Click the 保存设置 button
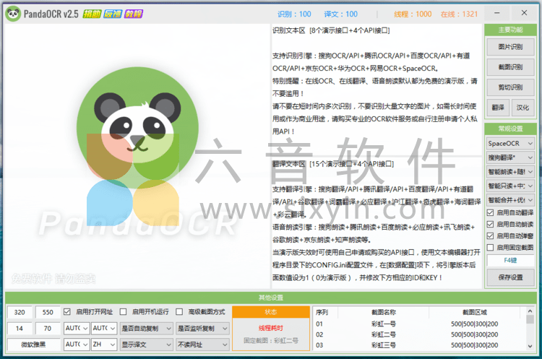Viewport: 542px width, 359px height. tap(510, 277)
